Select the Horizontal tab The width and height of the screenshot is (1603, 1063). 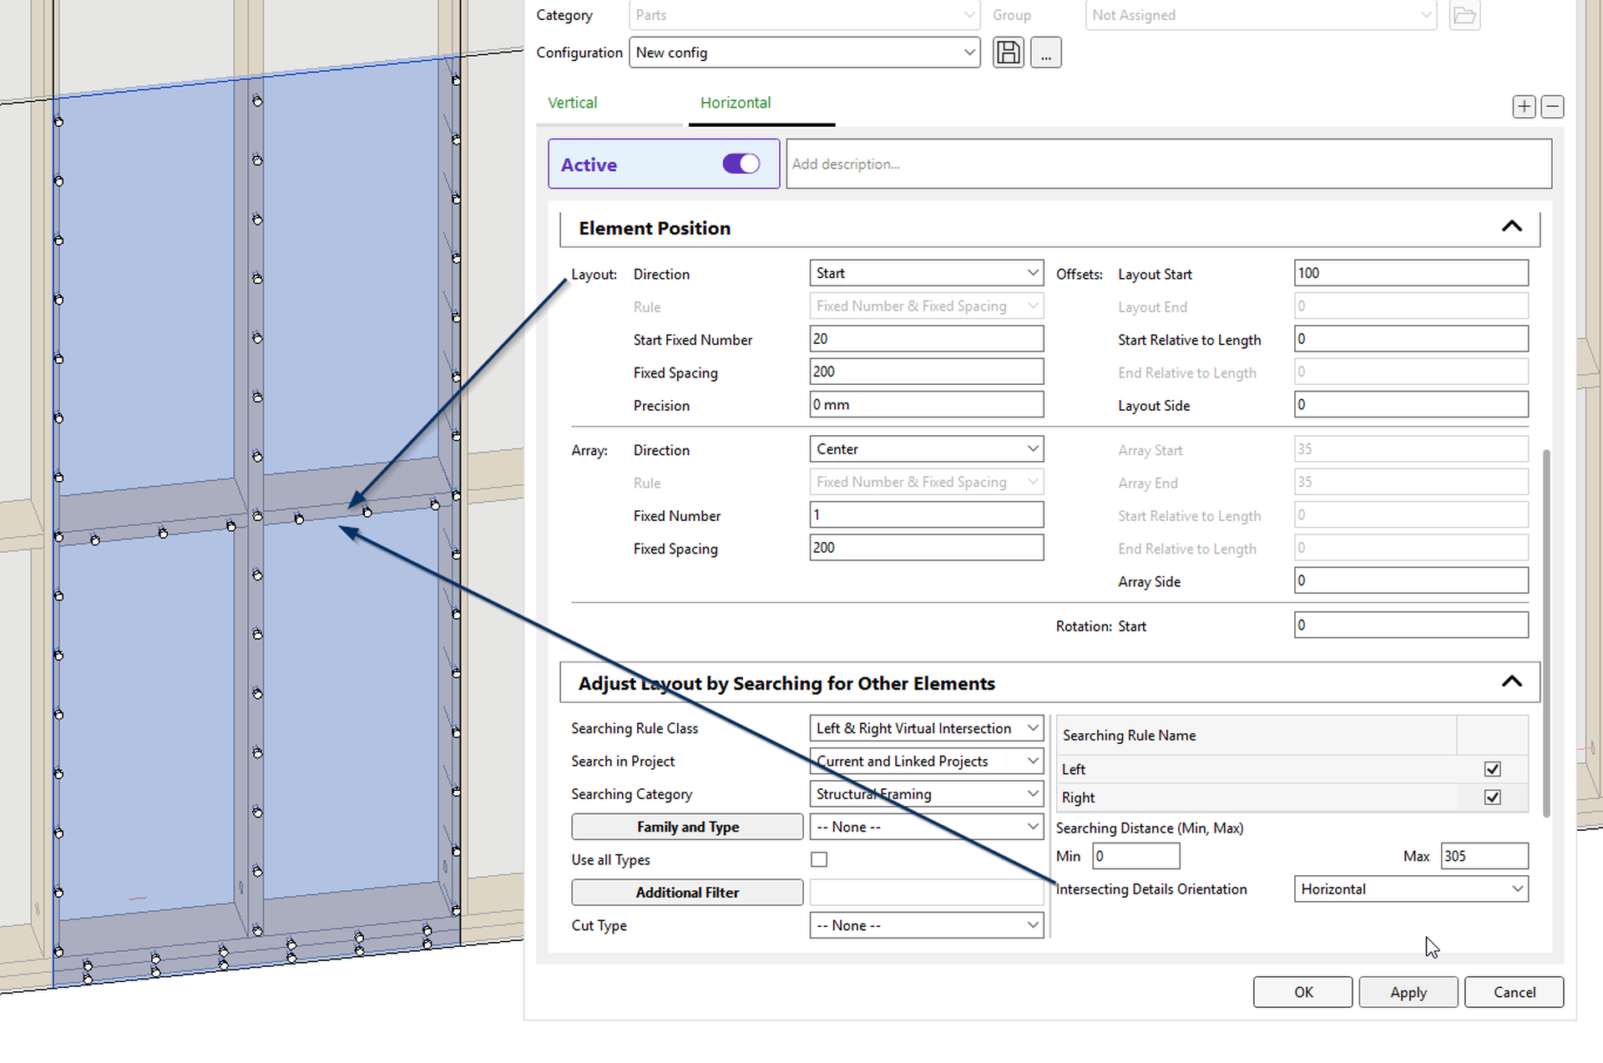pos(735,103)
